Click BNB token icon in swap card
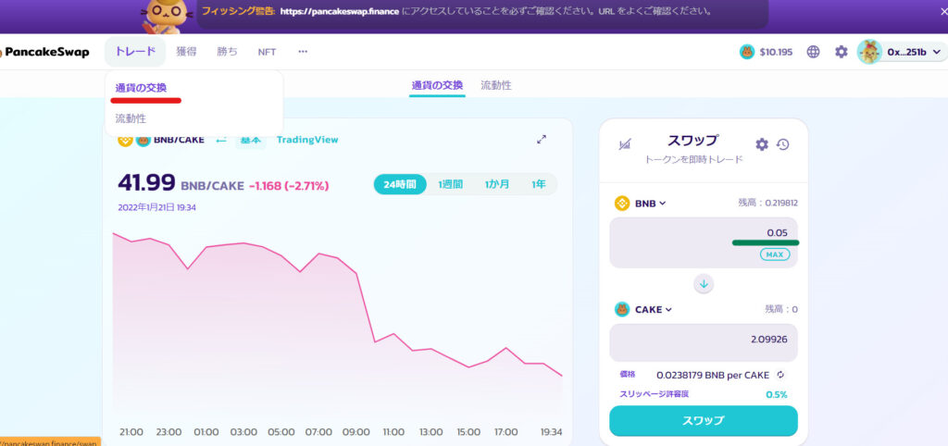Screen dimensions: 948x446 point(622,204)
